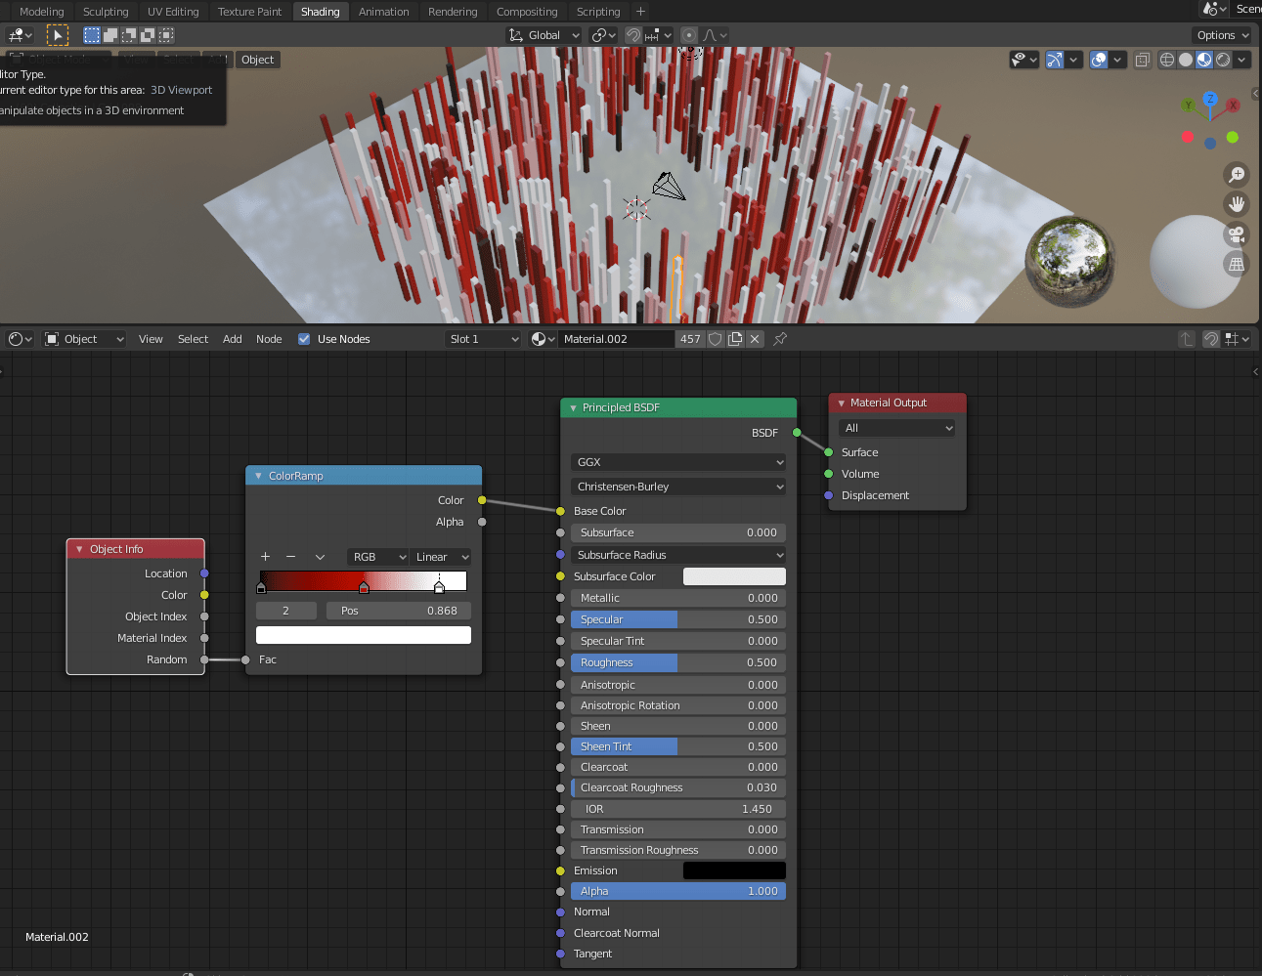Open the GGX distribution dropdown

click(x=678, y=462)
